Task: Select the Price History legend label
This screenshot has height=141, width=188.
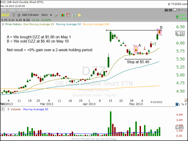Action: (14, 24)
